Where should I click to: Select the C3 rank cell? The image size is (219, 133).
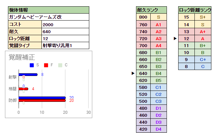pos(159,101)
